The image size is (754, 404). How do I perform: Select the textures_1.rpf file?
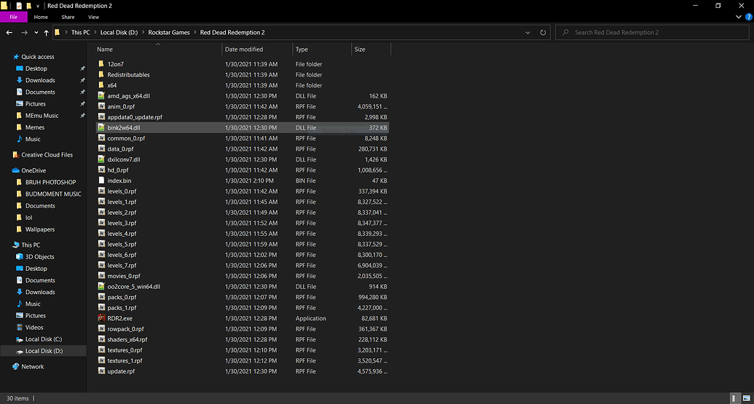coord(243,360)
